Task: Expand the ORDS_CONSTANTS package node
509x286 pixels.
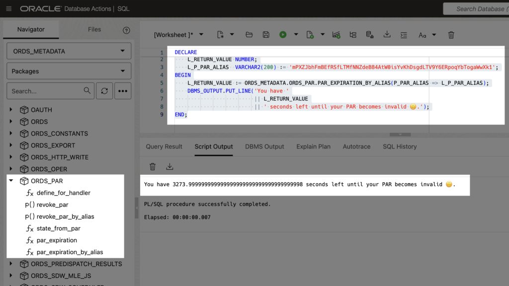Action: tap(11, 133)
